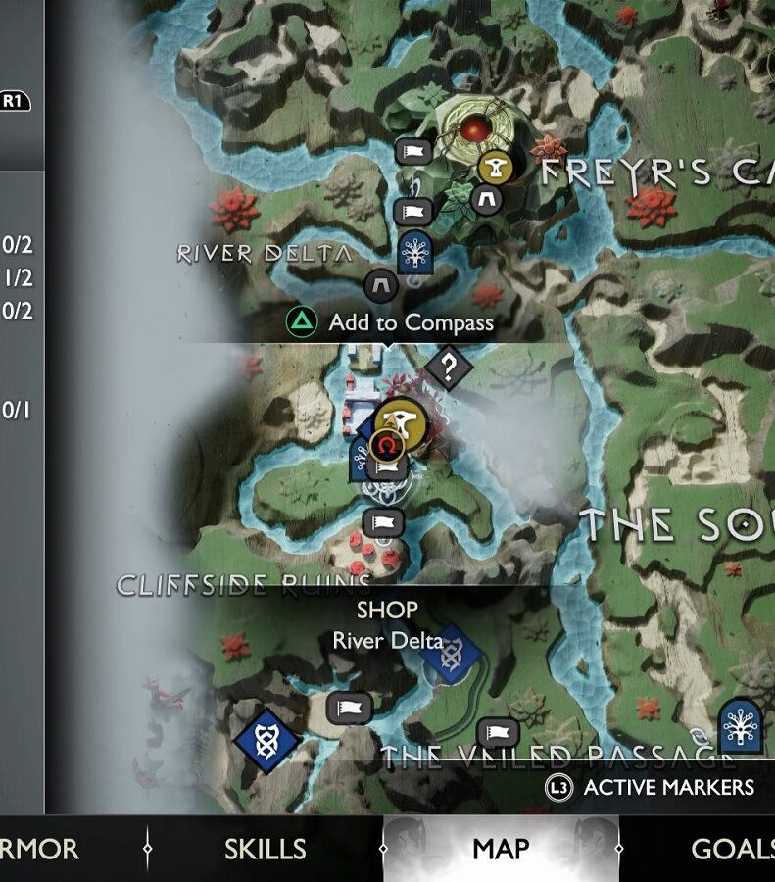
Task: Select the flag marker above Cliffside Ruins
Action: (383, 522)
